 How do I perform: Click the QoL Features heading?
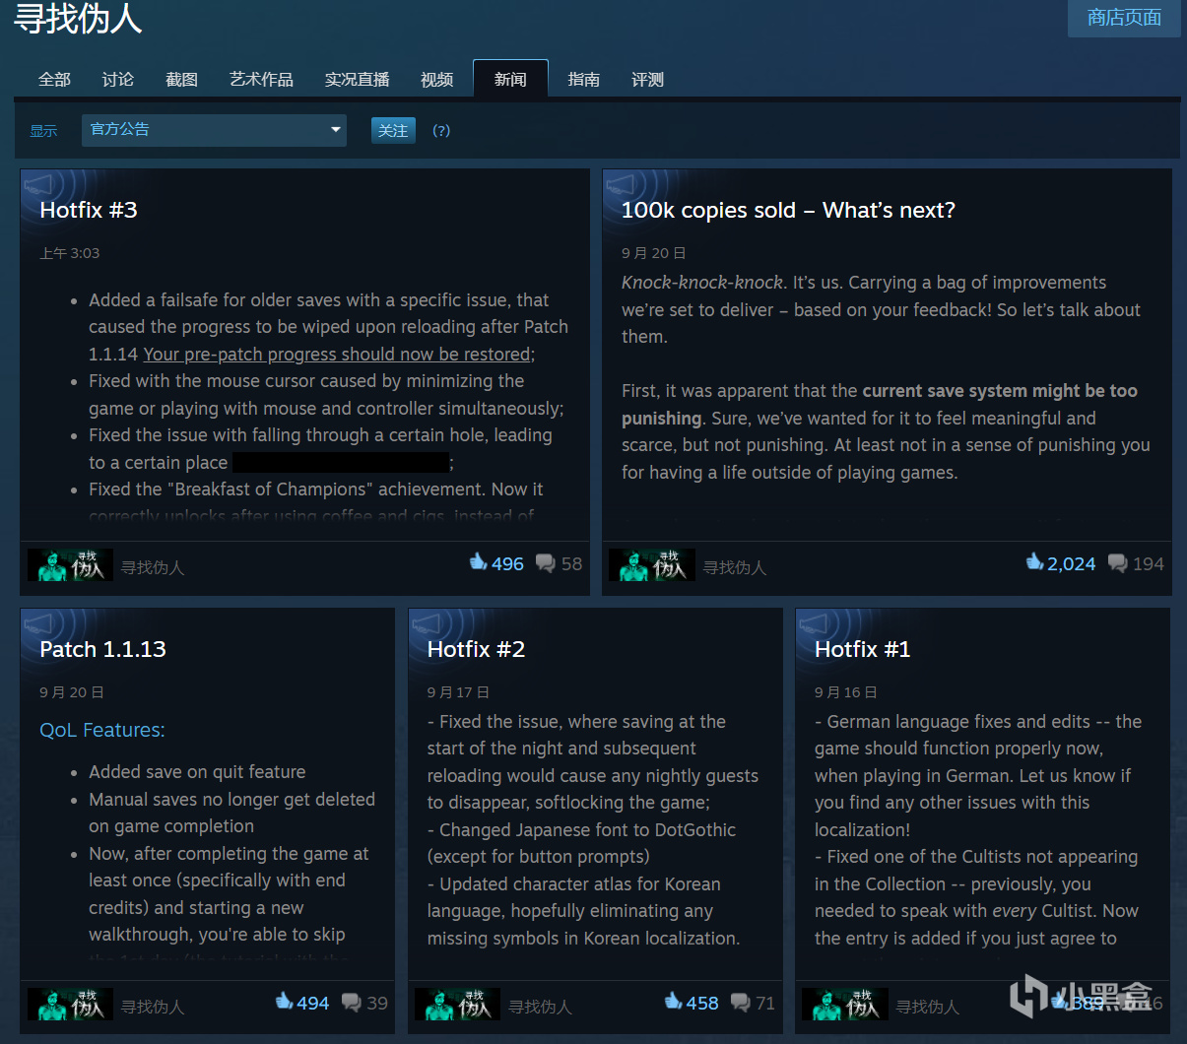pyautogui.click(x=102, y=730)
